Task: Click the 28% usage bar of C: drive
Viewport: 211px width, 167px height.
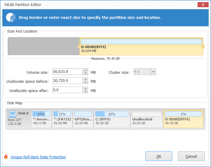Action: pos(112,114)
